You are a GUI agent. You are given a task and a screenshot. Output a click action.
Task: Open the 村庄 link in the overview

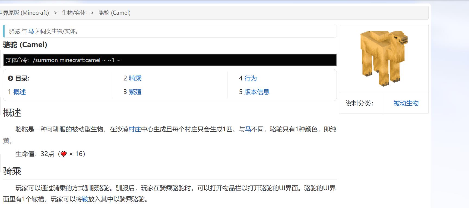click(135, 129)
